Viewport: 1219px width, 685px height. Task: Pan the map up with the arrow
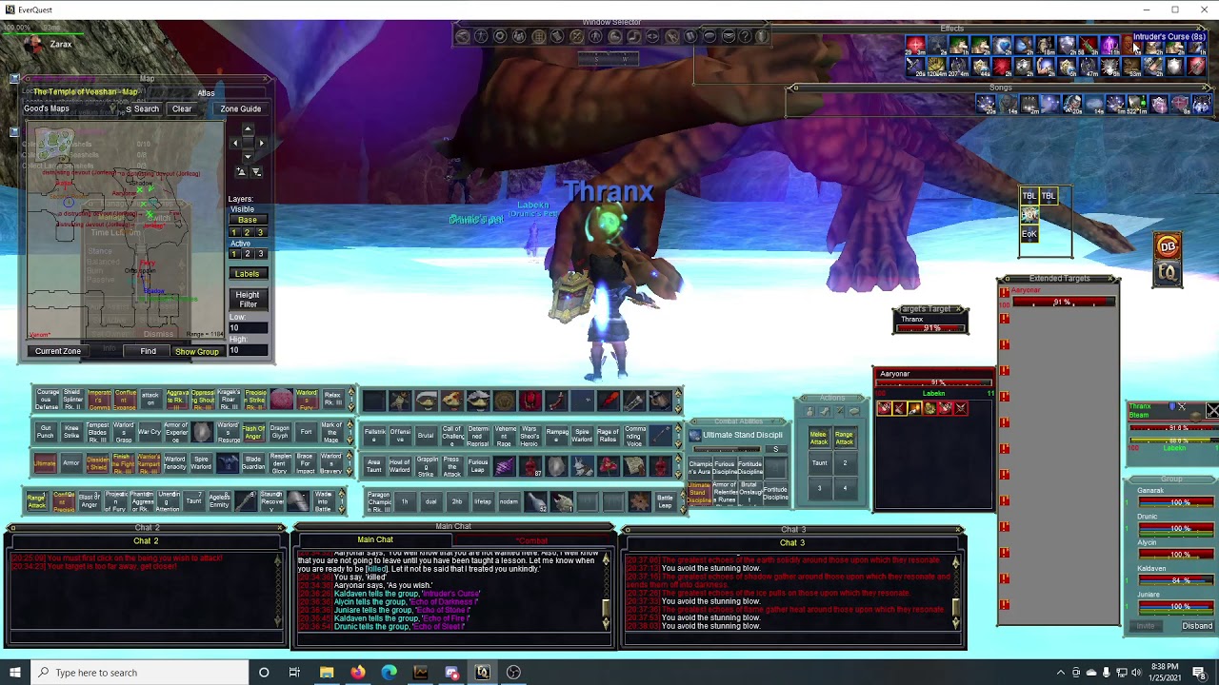(x=248, y=128)
